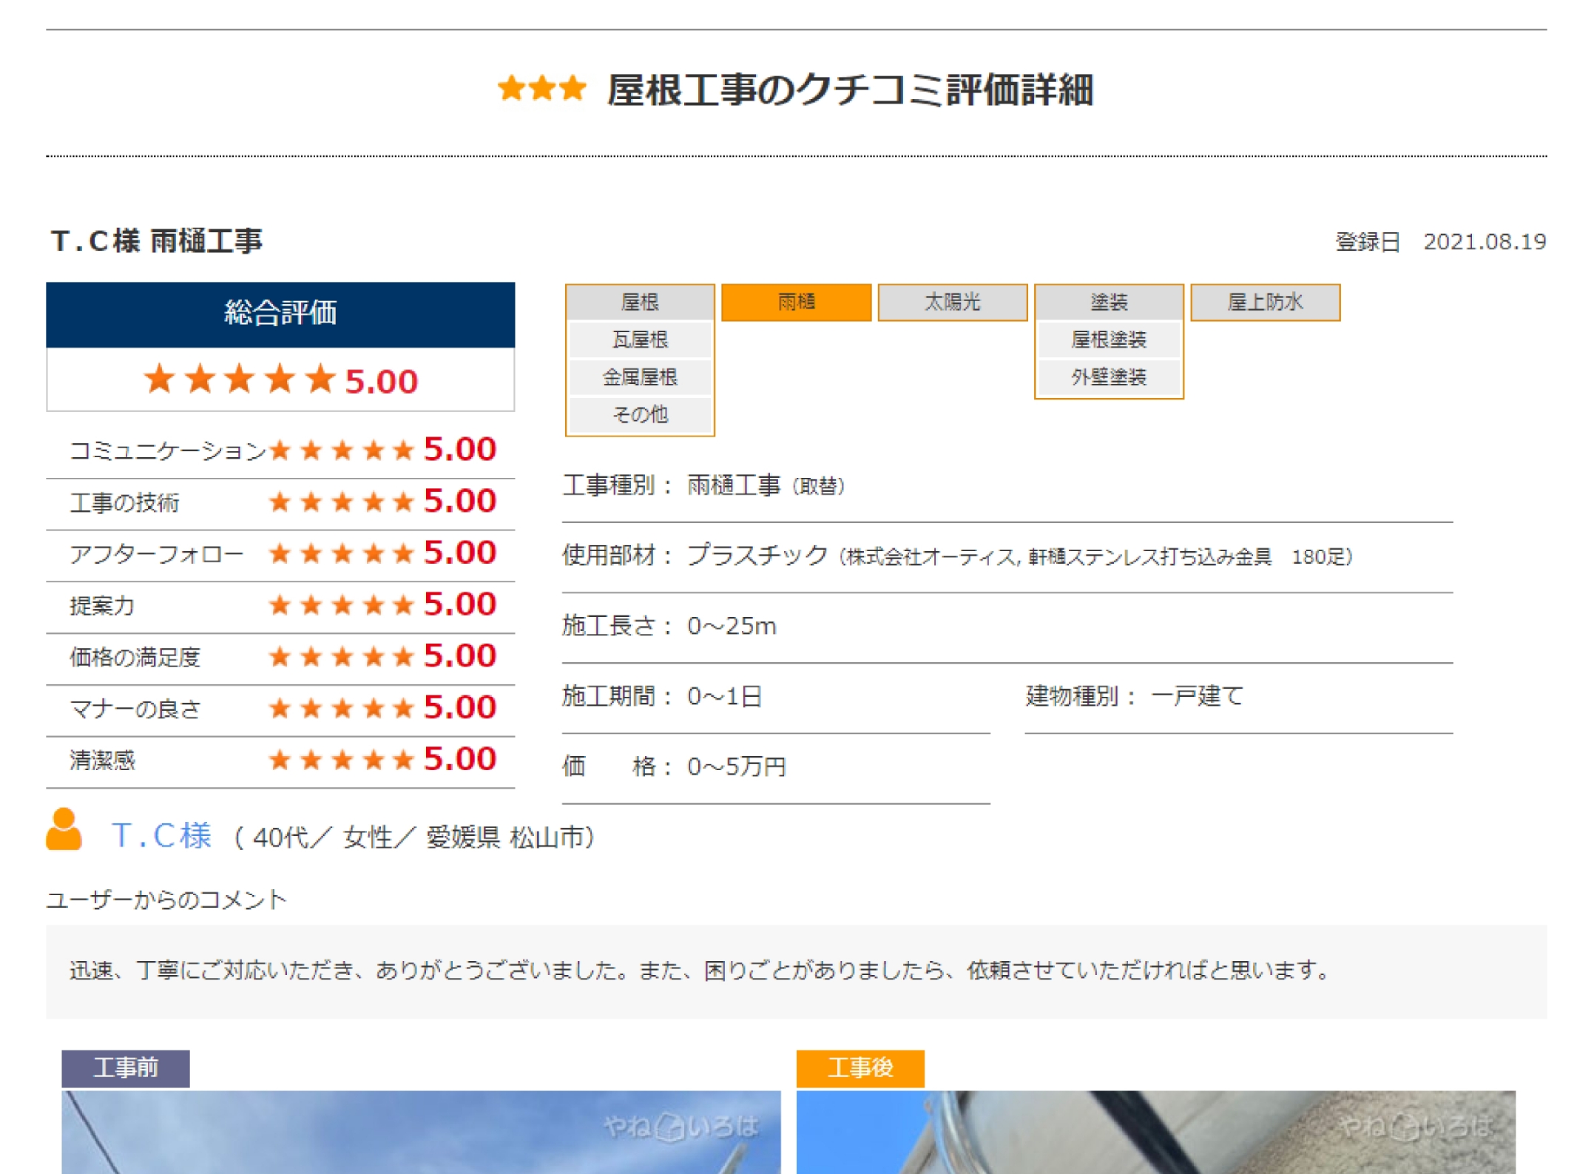Image resolution: width=1594 pixels, height=1174 pixels.
Task: Select the 塗装 category button
Action: coord(1108,302)
